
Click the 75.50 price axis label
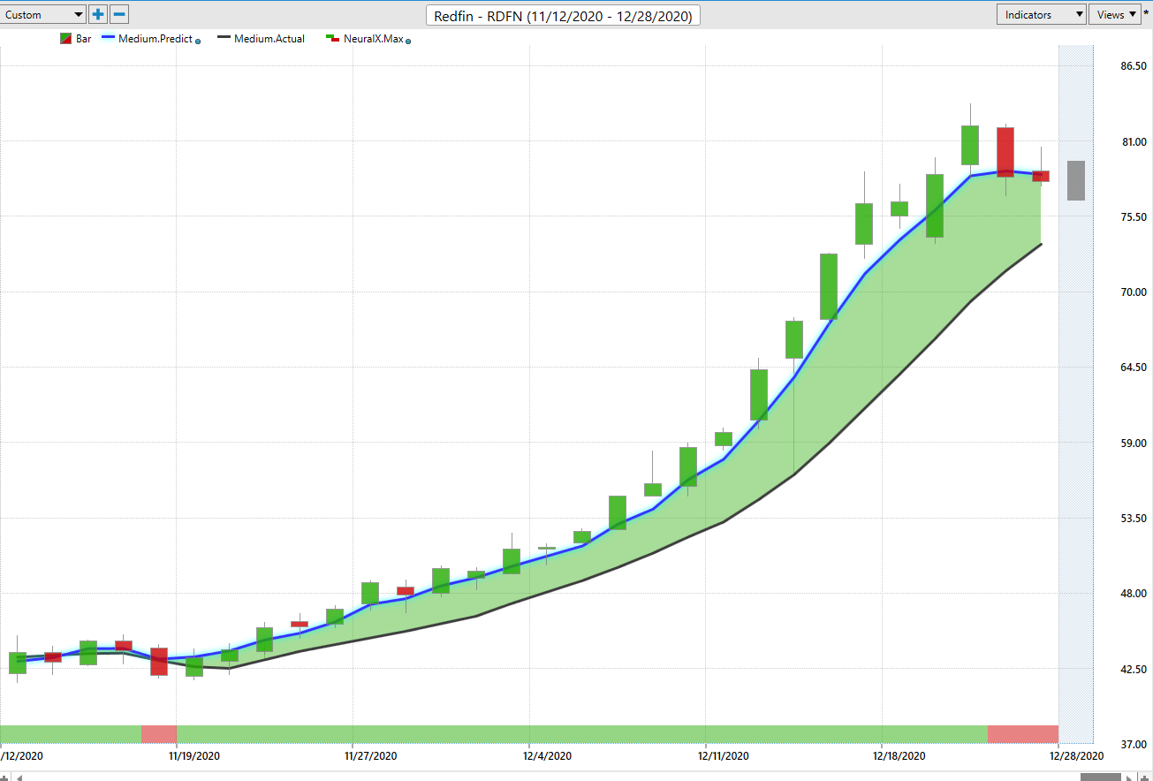click(1134, 216)
